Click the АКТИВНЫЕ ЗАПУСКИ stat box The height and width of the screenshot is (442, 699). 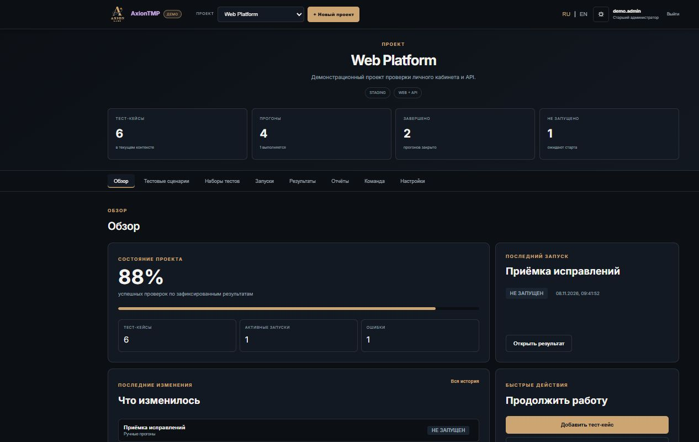pyautogui.click(x=299, y=335)
